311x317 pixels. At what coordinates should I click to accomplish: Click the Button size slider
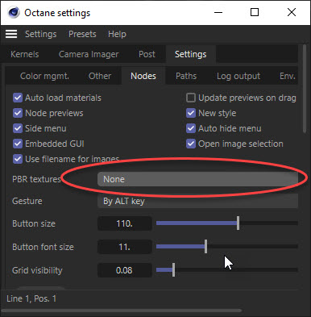tap(227, 223)
